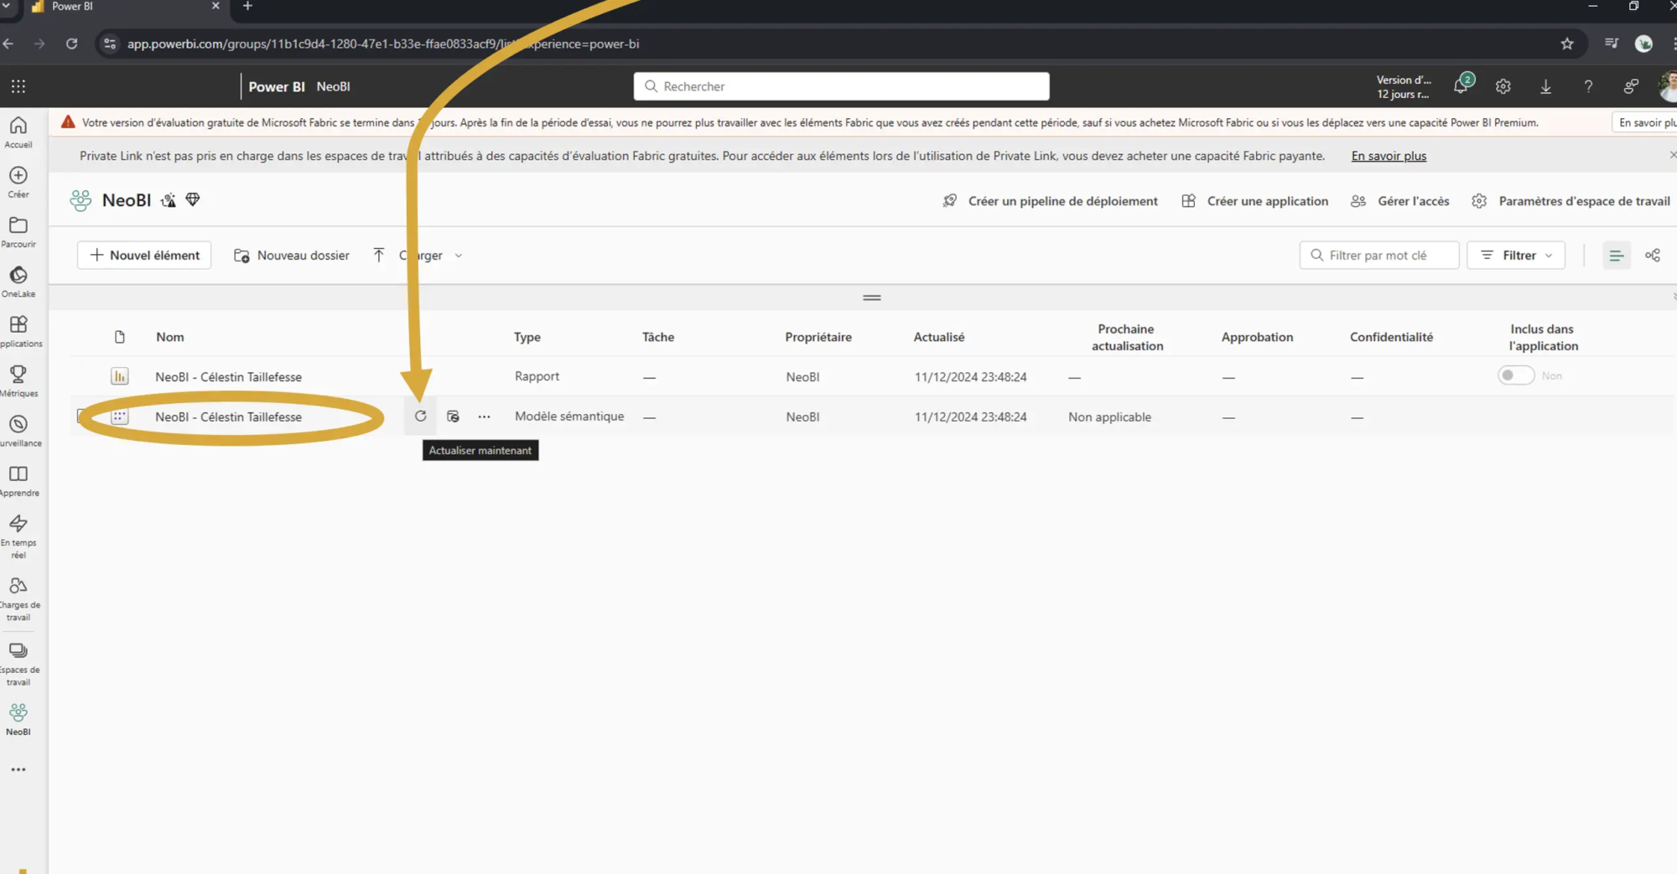Image resolution: width=1677 pixels, height=874 pixels.
Task: Open OneLake in the left sidebar
Action: 18,282
